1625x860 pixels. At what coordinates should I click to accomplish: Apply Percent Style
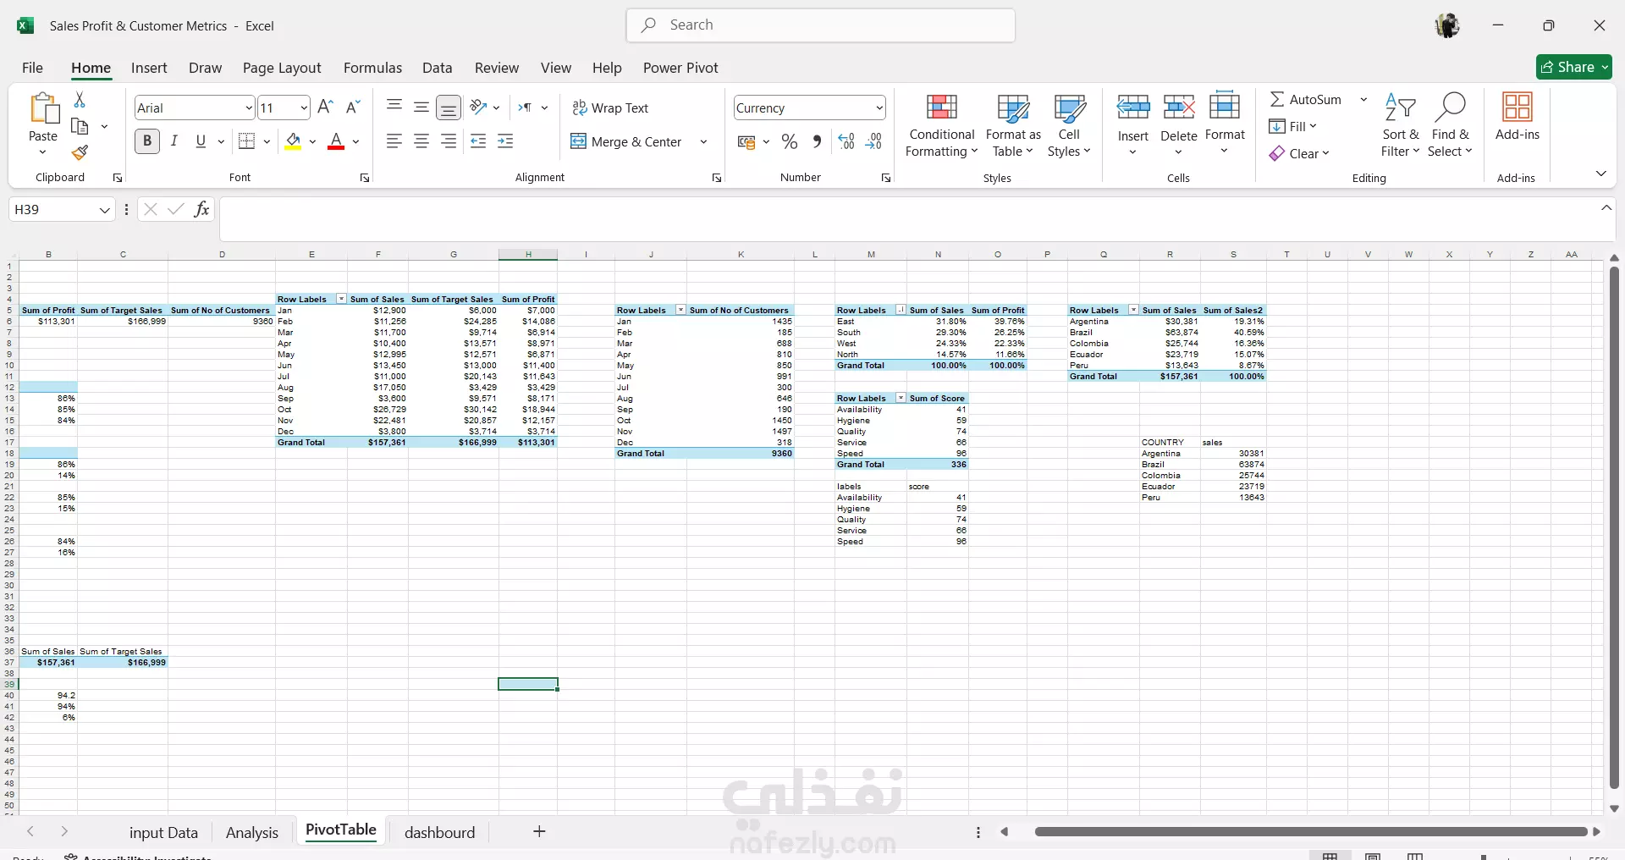[x=790, y=142]
